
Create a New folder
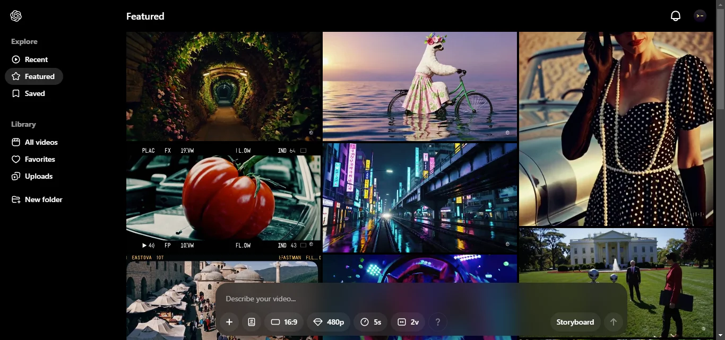click(37, 199)
